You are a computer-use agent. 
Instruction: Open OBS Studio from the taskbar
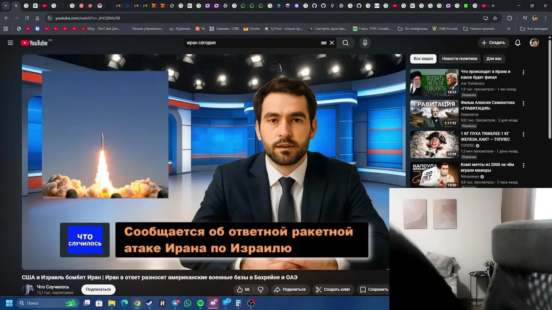[x=251, y=303]
